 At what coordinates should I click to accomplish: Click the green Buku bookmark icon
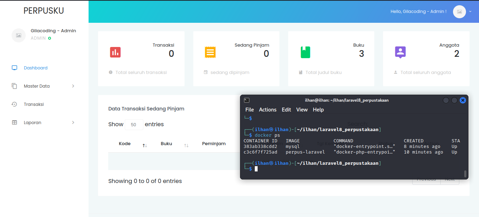(x=305, y=52)
